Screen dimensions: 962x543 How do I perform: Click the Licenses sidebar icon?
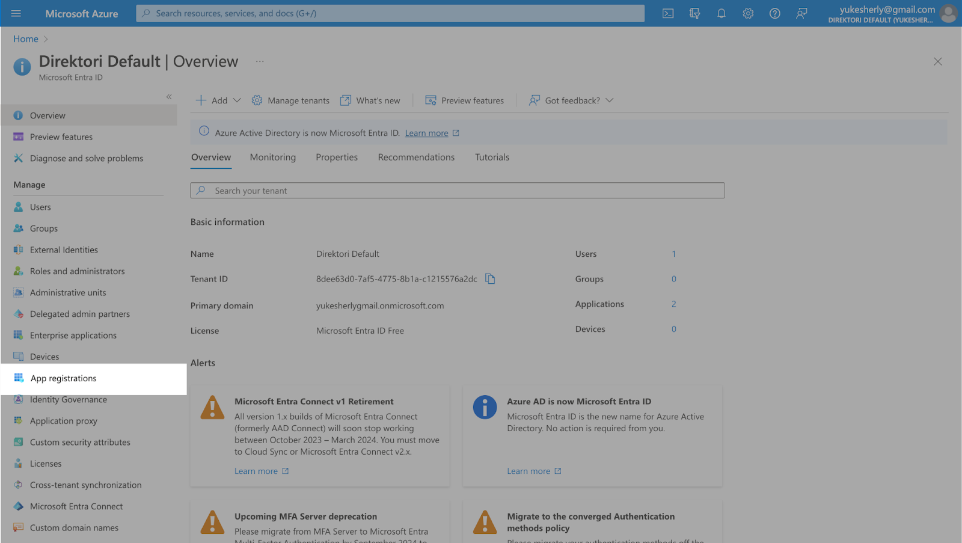(x=19, y=464)
